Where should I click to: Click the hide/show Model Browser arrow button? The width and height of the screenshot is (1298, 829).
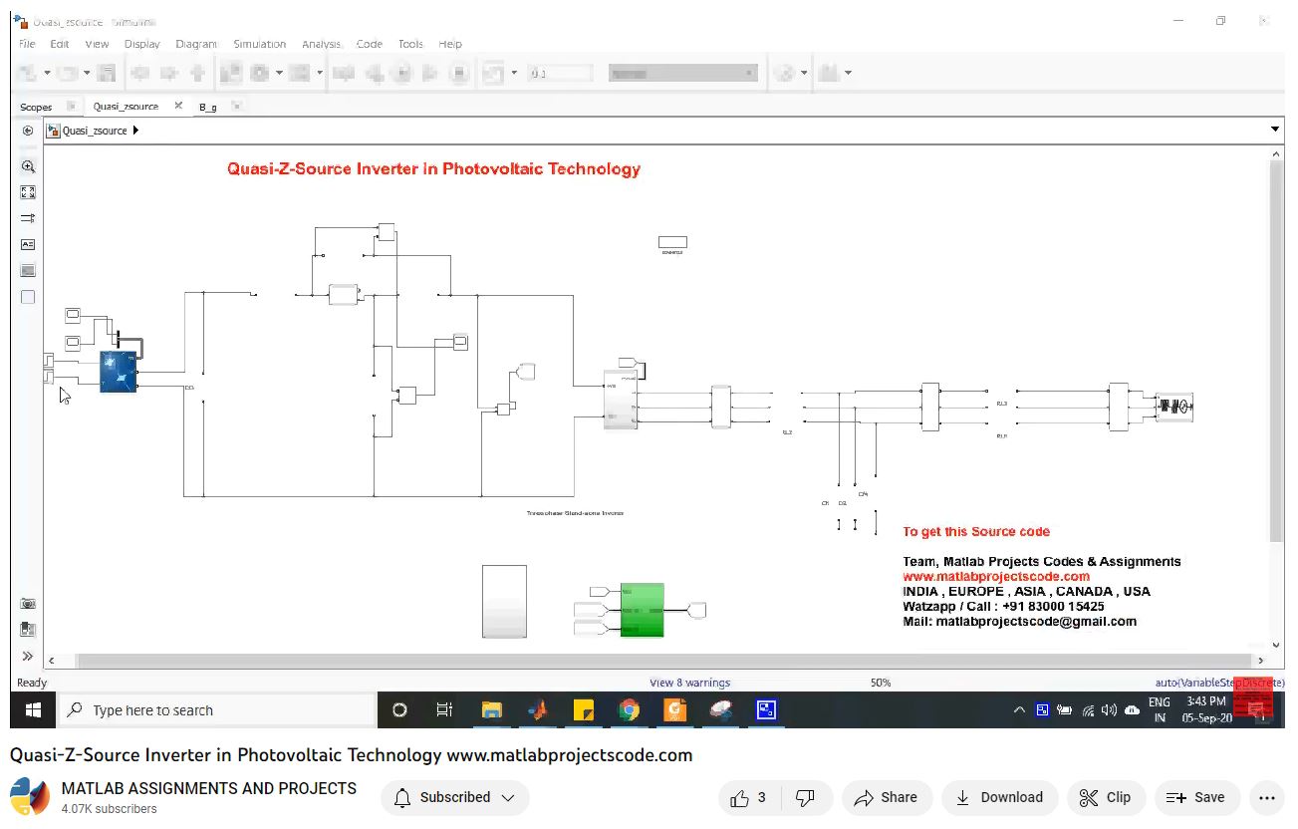coord(28,131)
